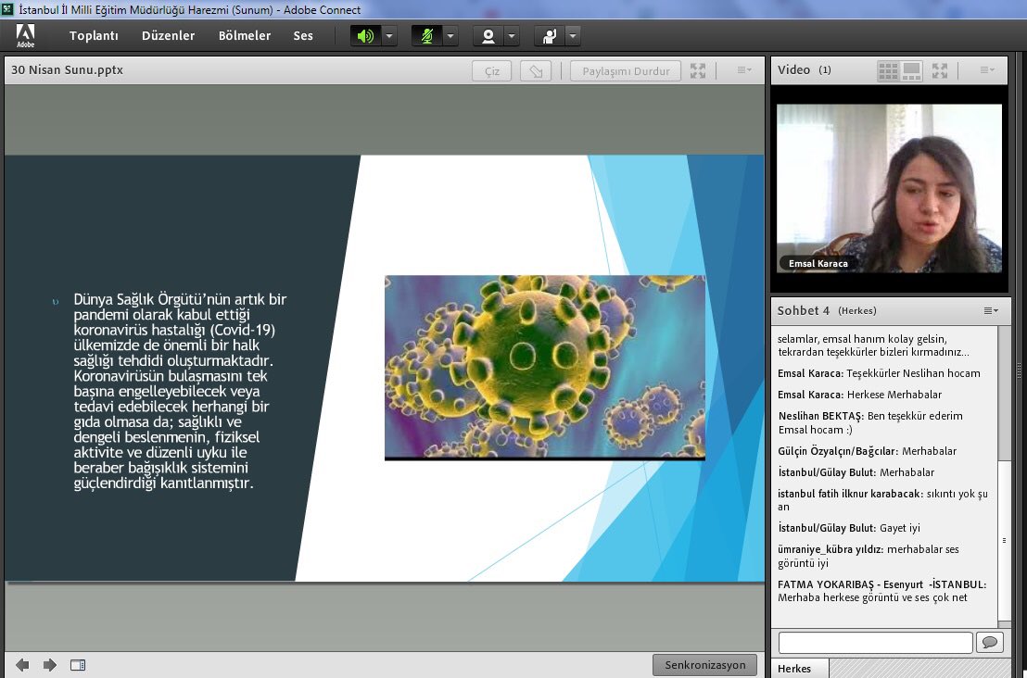
Task: Click Gülay Bulut 'Gayet iyi' message
Action: (x=849, y=528)
